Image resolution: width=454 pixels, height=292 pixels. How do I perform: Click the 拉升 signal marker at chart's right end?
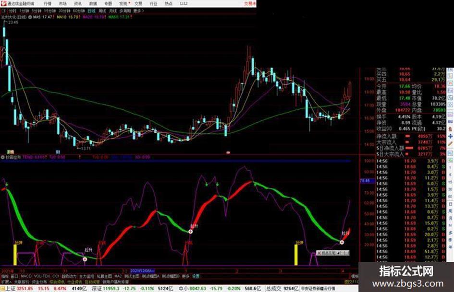342,242
